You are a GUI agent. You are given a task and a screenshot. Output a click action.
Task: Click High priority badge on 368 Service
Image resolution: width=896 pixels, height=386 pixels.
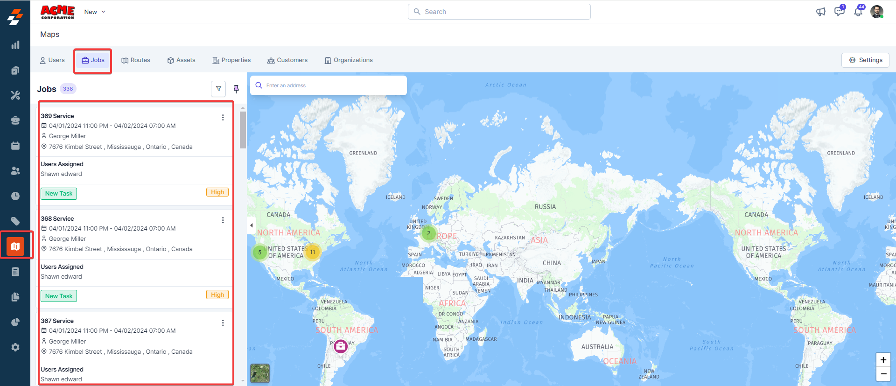click(x=217, y=295)
